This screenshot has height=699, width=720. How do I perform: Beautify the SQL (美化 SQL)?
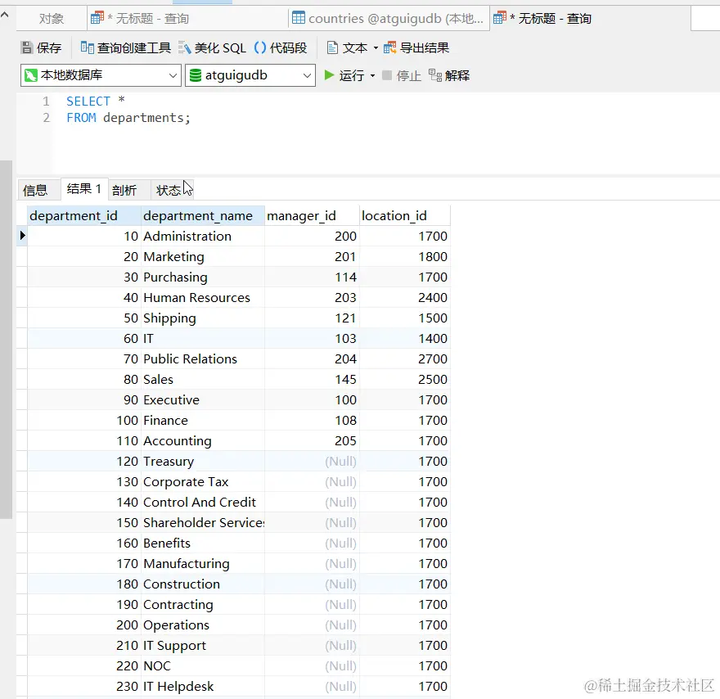pos(212,47)
